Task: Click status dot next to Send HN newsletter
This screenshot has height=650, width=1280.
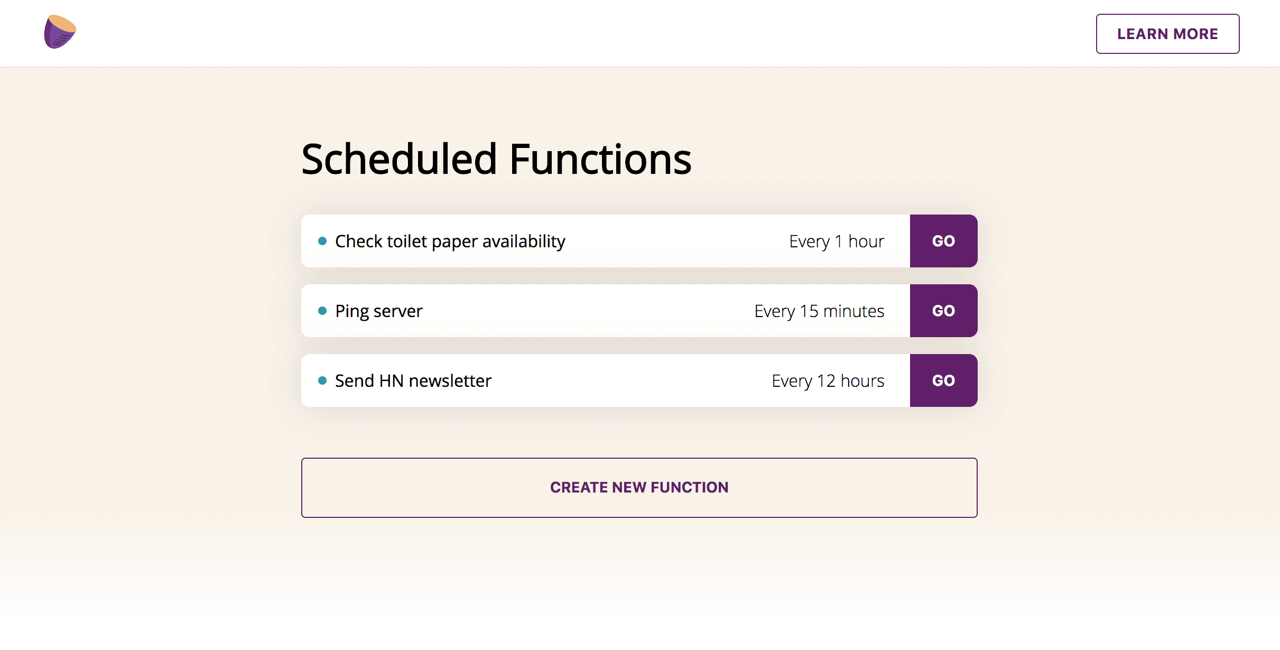Action: tap(322, 380)
